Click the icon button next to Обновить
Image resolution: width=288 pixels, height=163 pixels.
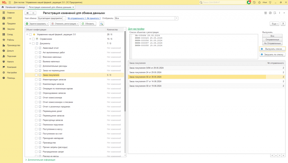coord(102,24)
